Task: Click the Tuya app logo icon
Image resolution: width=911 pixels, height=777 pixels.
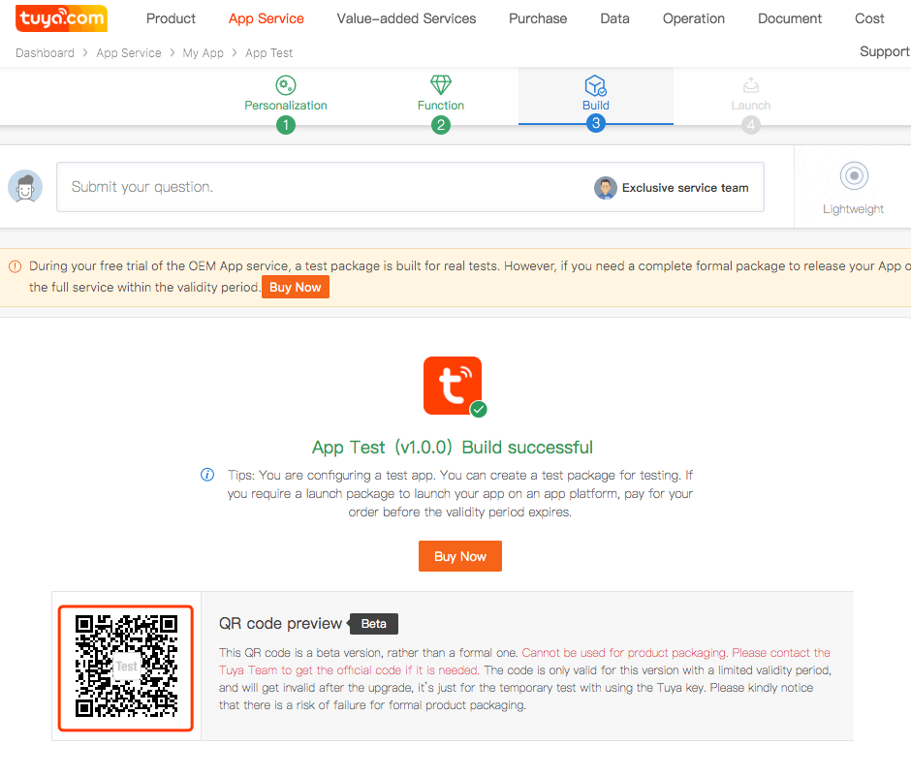Action: [x=453, y=386]
